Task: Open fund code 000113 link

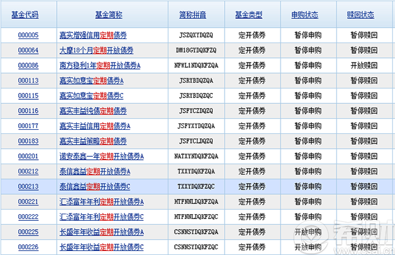Action: click(28, 80)
